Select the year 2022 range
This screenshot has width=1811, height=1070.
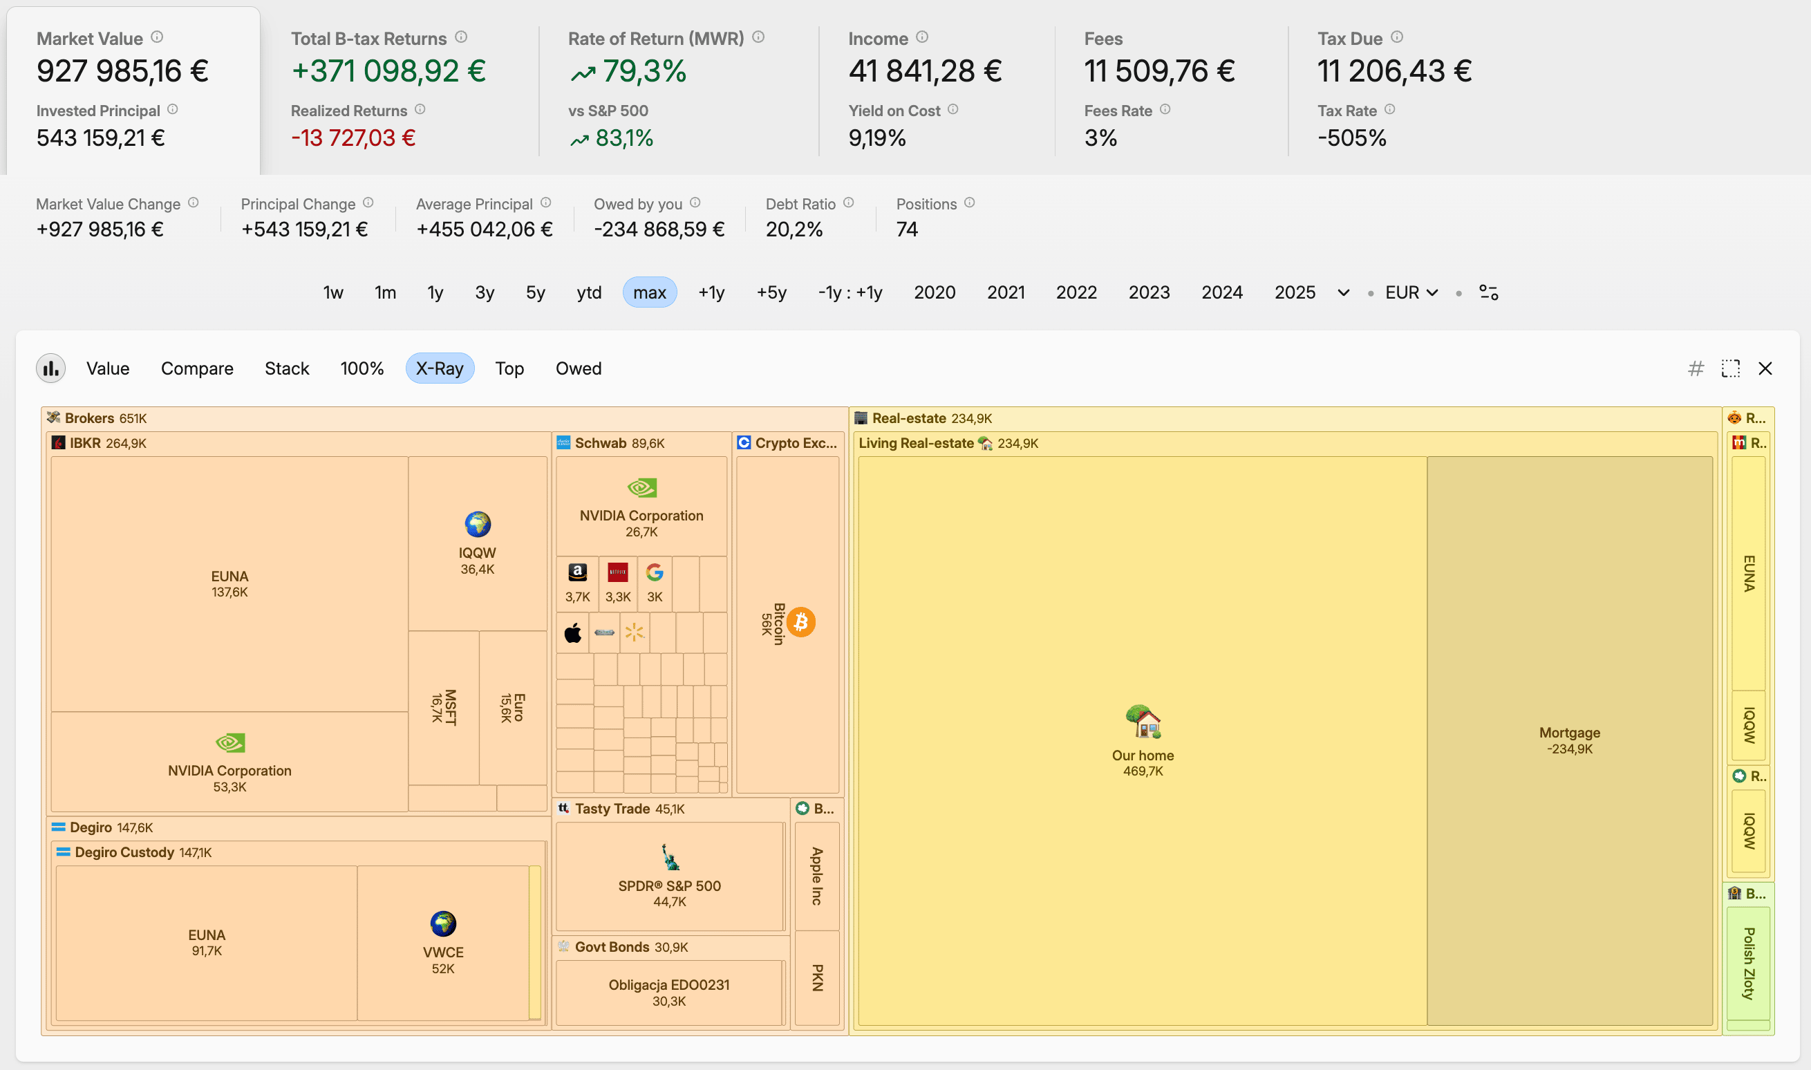[1076, 292]
